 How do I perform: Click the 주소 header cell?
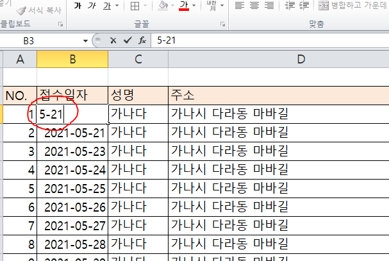point(279,96)
